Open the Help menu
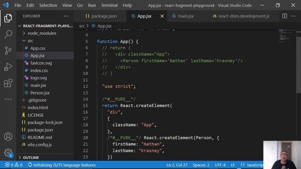The image size is (301, 169). point(127,5)
